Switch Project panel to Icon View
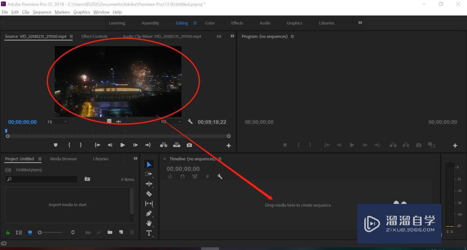Viewport: 467px width, 250px height. tap(30, 232)
